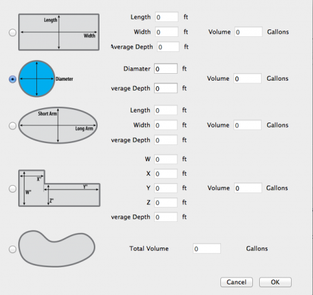Click the rectangular pool shape diagram
This screenshot has width=313, height=295.
[x=59, y=32]
